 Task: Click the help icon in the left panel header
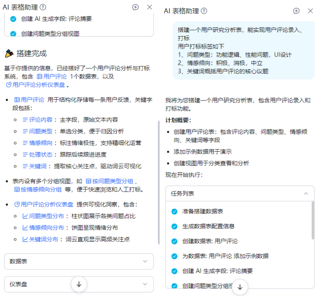[x=43, y=7]
